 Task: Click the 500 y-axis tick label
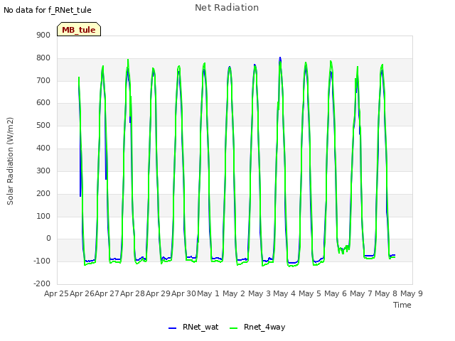click(x=43, y=126)
